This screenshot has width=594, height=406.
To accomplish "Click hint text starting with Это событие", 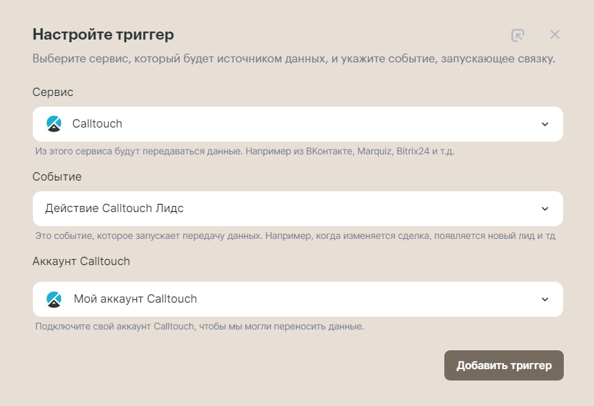I will coord(295,236).
